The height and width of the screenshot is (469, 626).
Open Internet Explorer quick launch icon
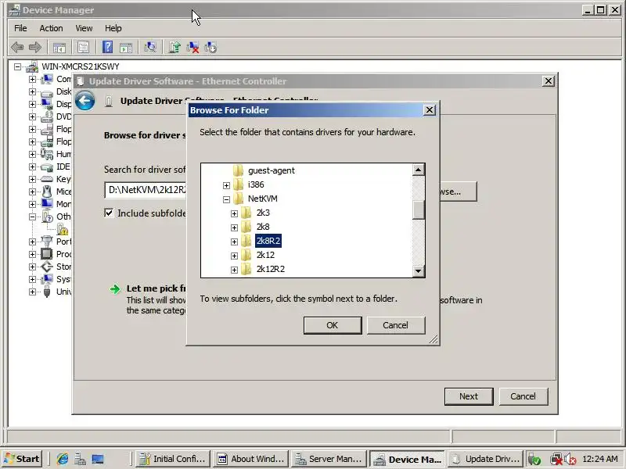click(63, 459)
